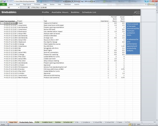Switch to Normal view icon in status bar
The width and height of the screenshot is (158, 126).
(130, 125)
